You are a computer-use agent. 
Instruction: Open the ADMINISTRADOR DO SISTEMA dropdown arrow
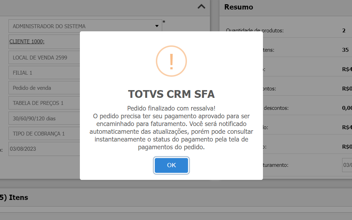coord(157,26)
